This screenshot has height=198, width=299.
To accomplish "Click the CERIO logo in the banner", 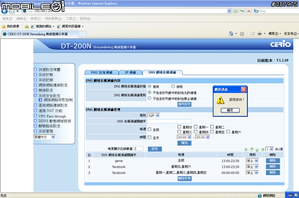I will [x=280, y=44].
